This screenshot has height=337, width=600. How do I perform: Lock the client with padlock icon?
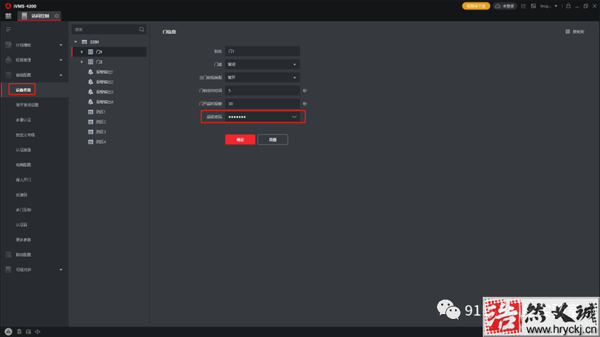[568, 6]
